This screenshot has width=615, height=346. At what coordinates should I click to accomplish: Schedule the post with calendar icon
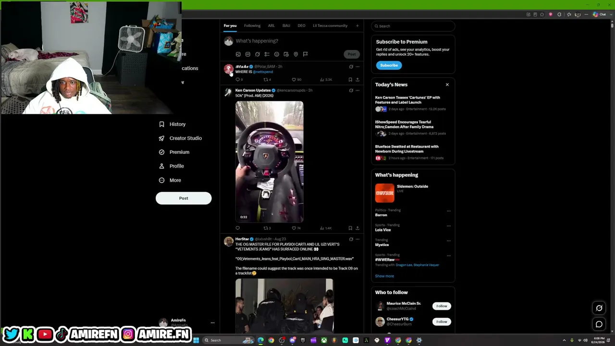[x=286, y=54]
